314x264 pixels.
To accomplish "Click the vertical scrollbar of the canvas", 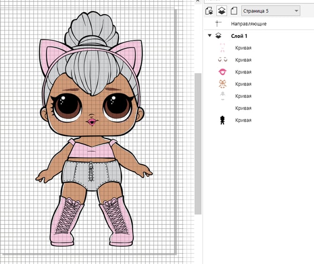I will tap(198, 144).
